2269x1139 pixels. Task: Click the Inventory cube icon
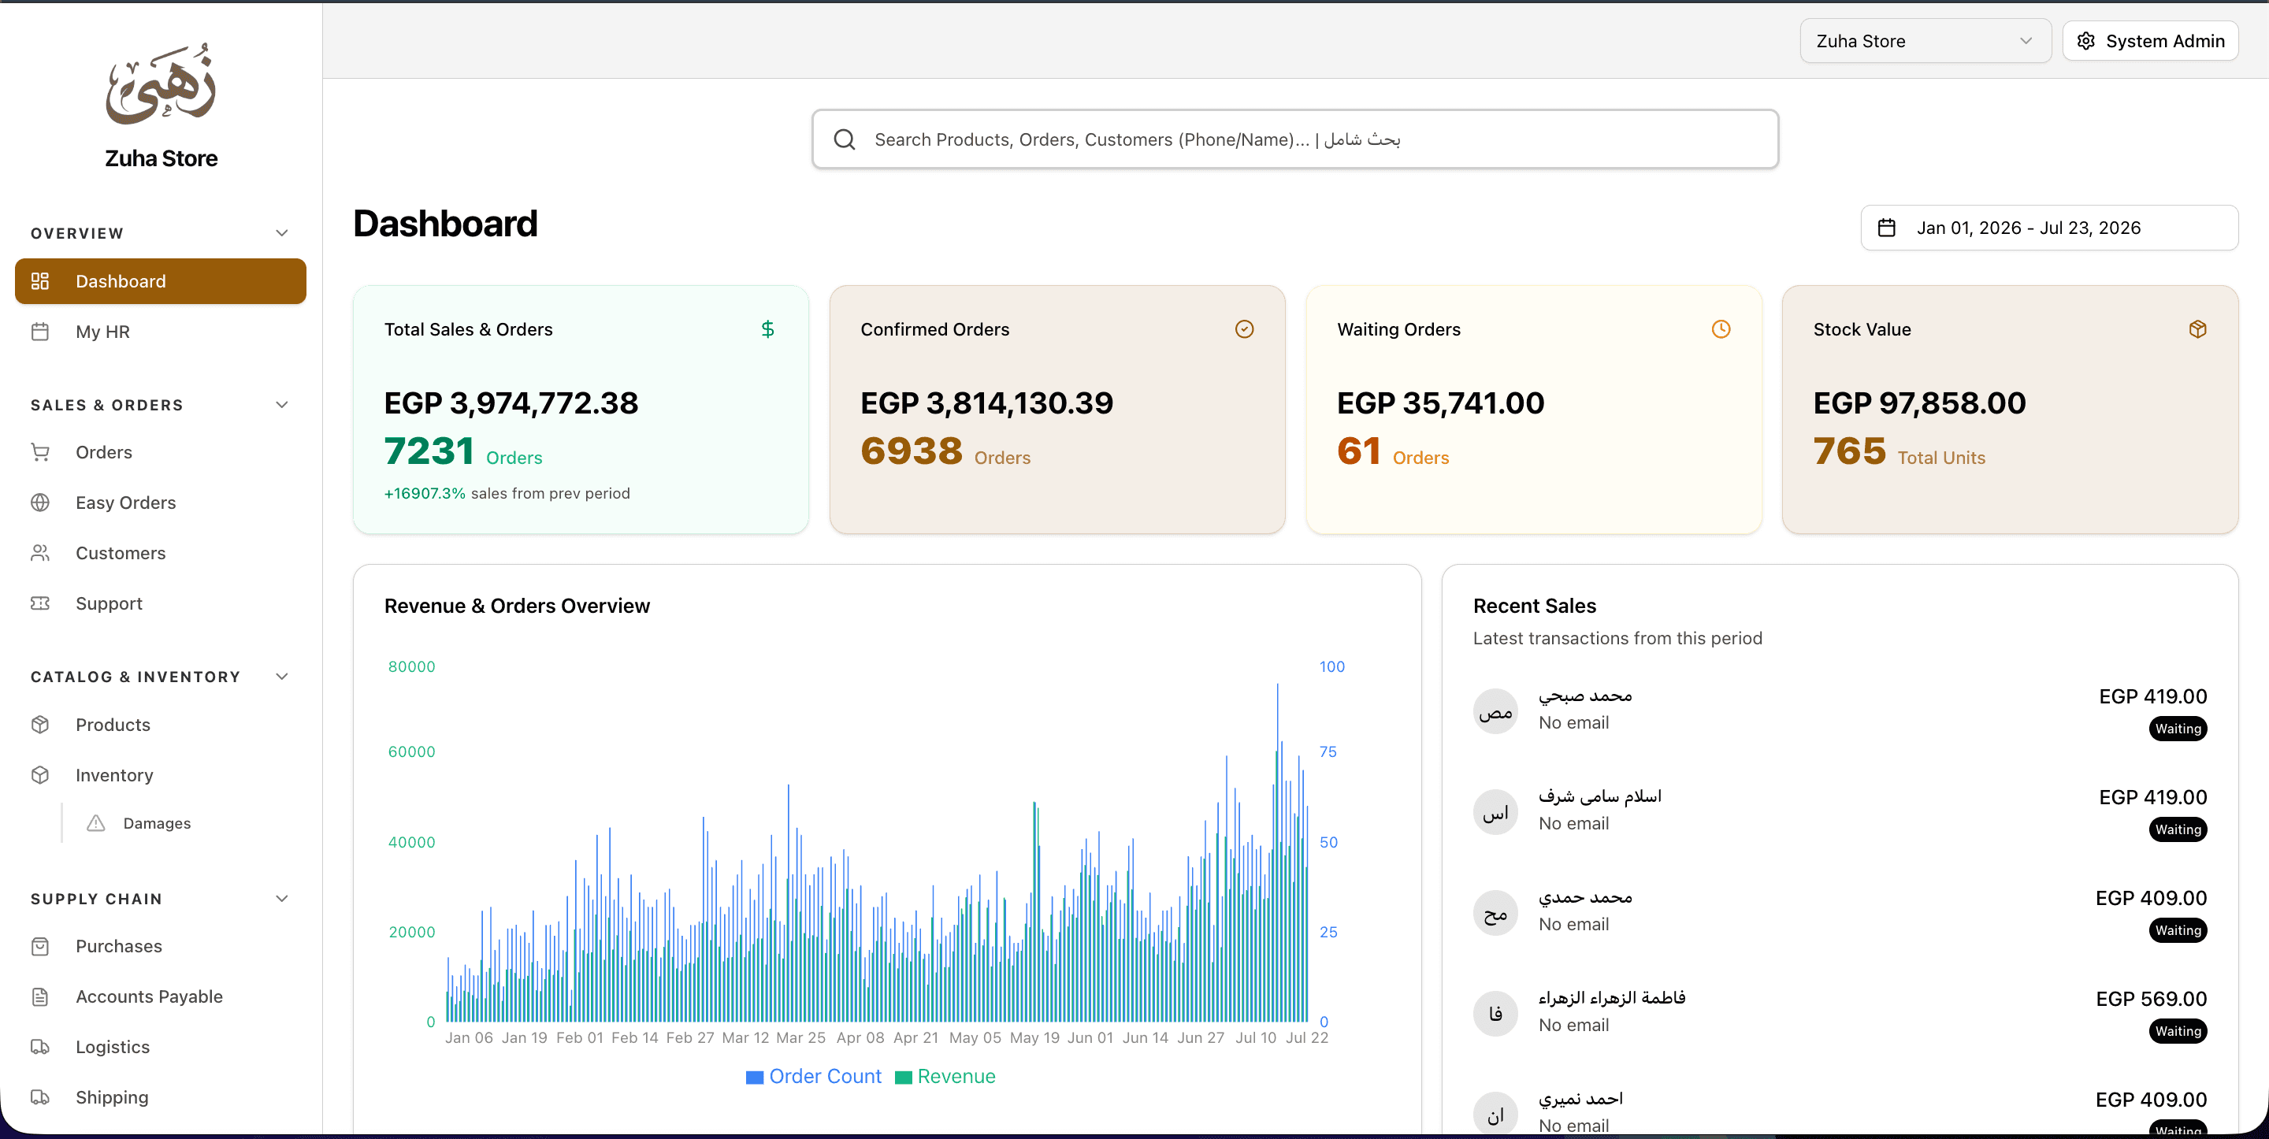[x=39, y=774]
